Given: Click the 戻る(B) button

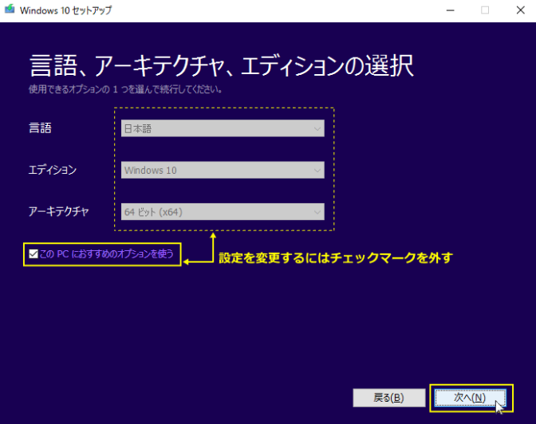Looking at the screenshot, I should click(388, 398).
